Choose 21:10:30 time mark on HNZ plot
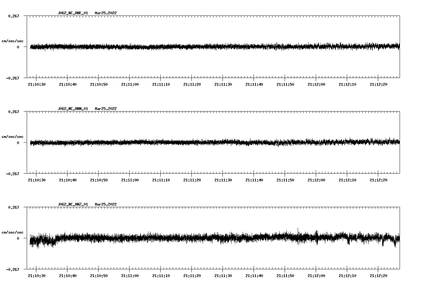Viewport: 422px width, 287px height. click(x=37, y=276)
